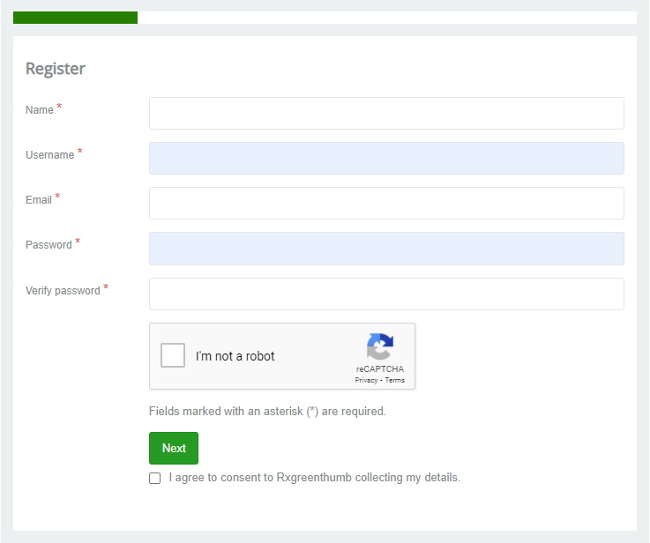The width and height of the screenshot is (650, 543).
Task: Click the Register heading
Action: click(56, 69)
